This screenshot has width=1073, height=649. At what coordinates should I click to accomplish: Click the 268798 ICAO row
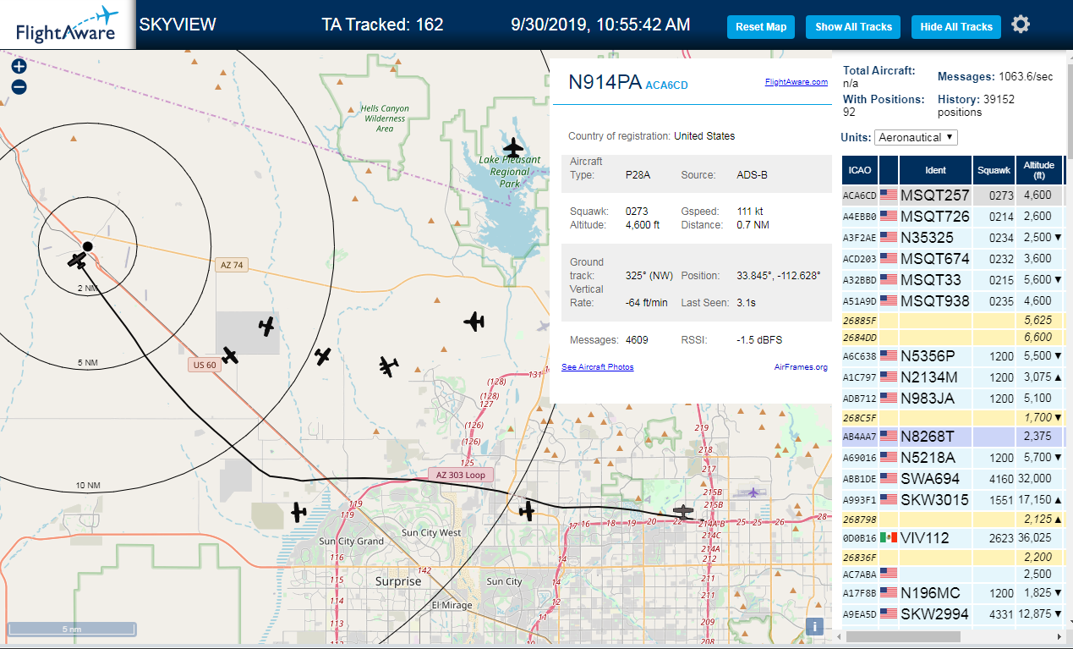point(952,520)
